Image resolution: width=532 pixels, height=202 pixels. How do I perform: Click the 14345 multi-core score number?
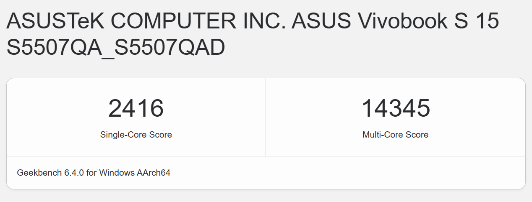(x=396, y=108)
